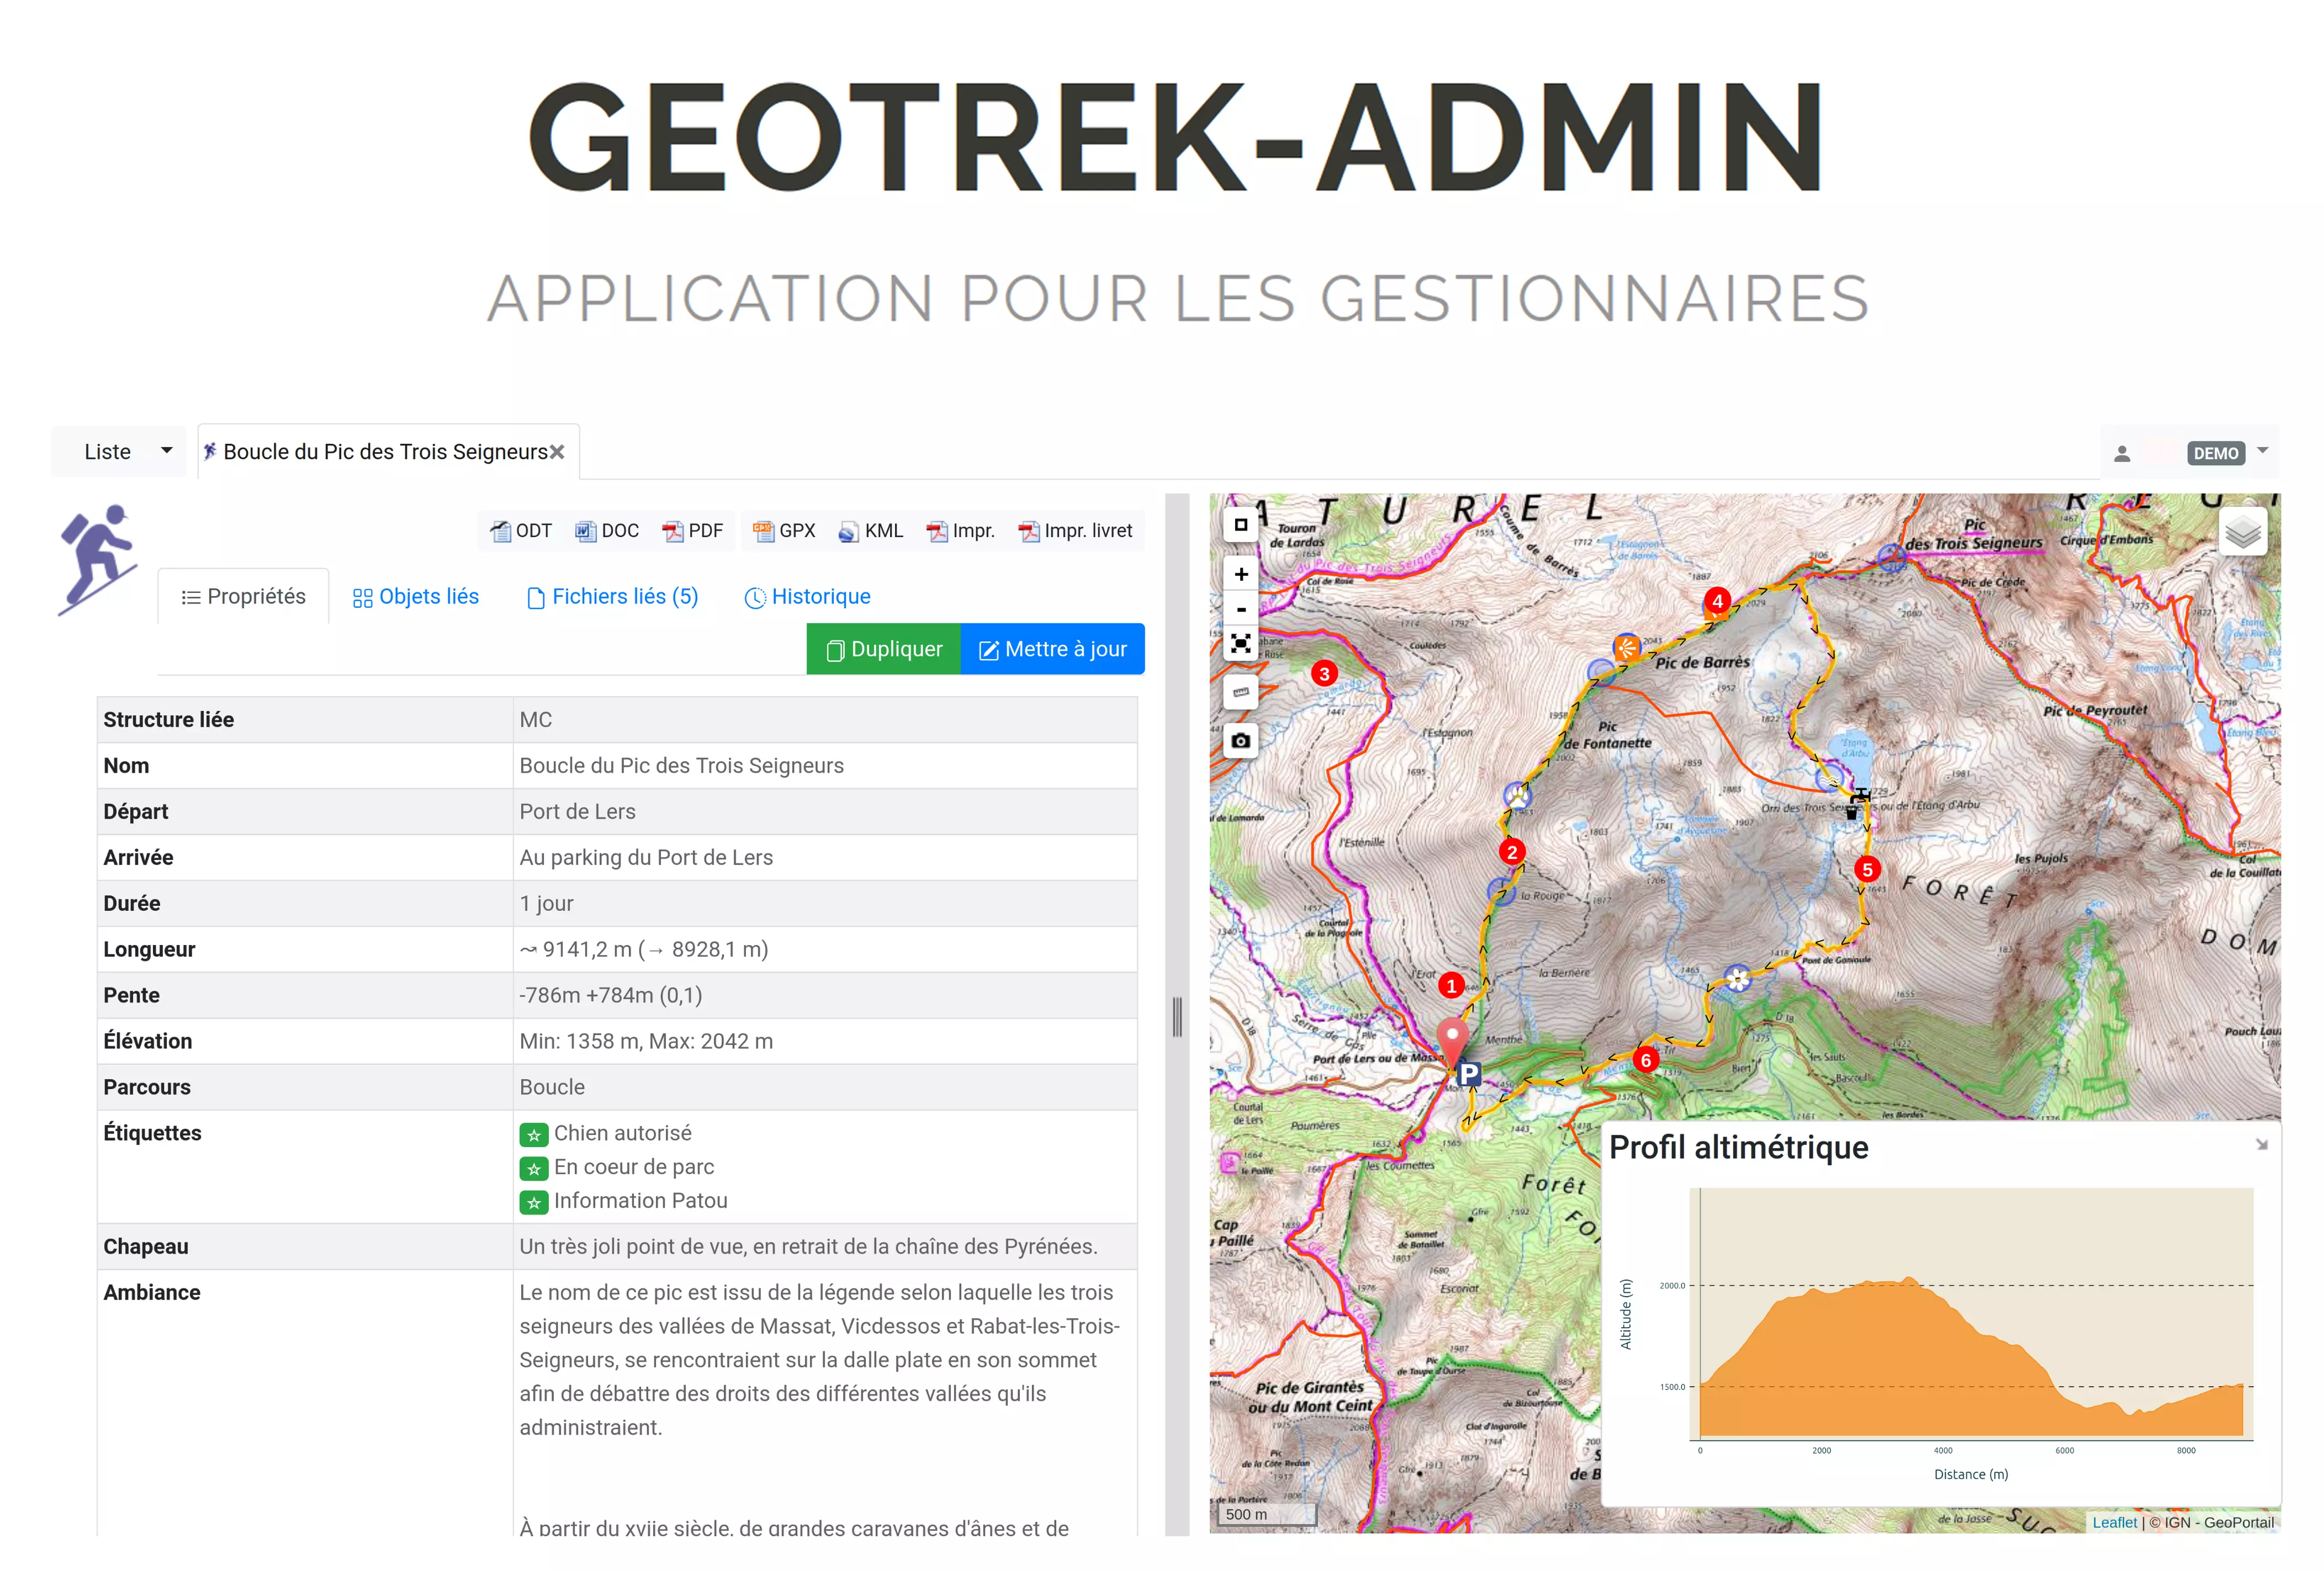Take a map screenshot with the camera button
Screen dimensions: 2324x1571
[x=1240, y=741]
